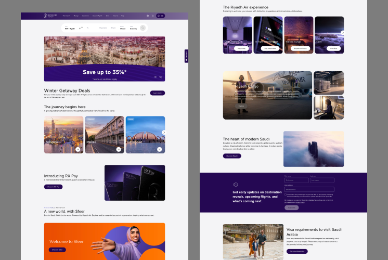This screenshot has height=260, width=388.
Task: Click the visa information button
Action: pyautogui.click(x=297, y=251)
